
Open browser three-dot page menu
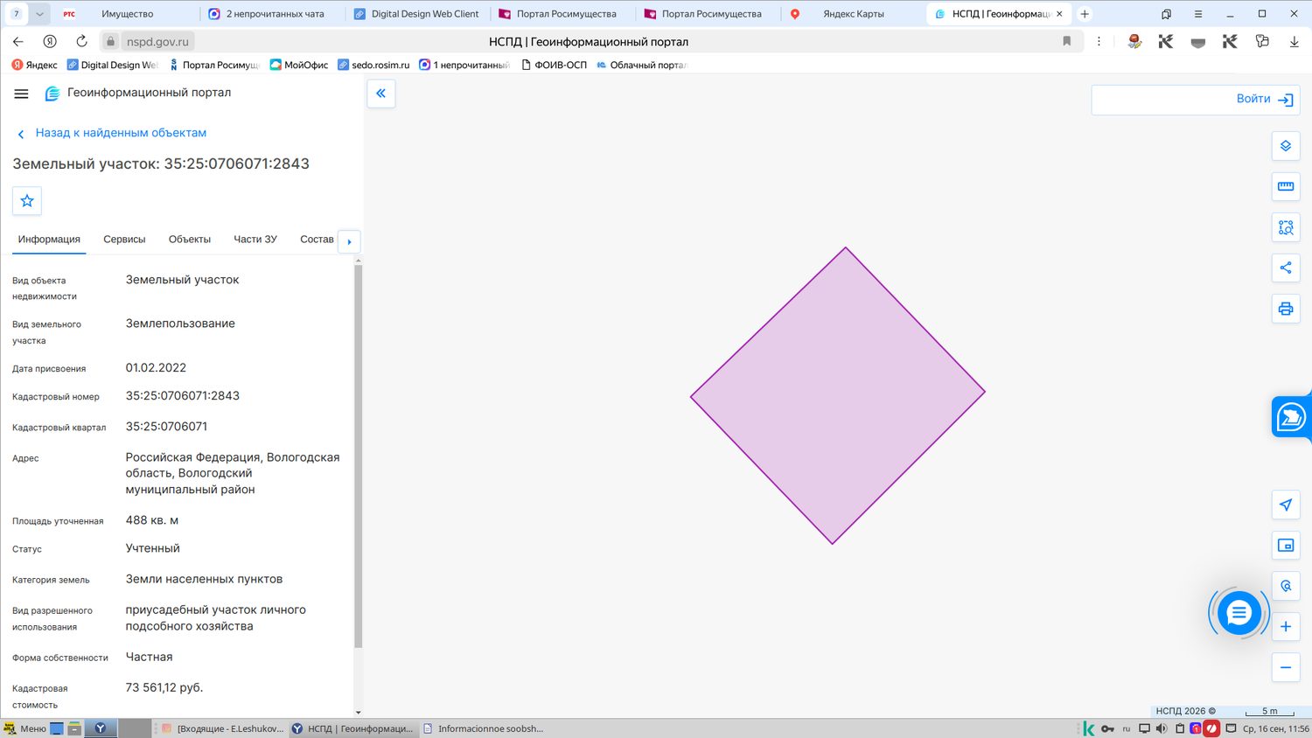point(1099,41)
